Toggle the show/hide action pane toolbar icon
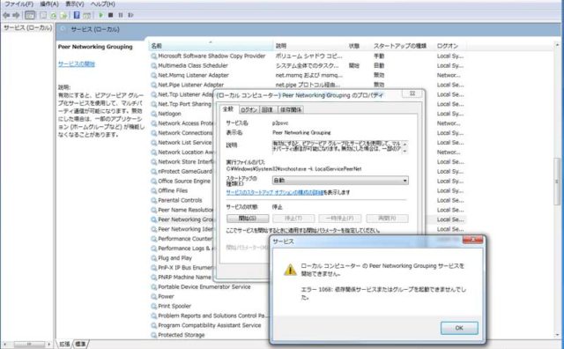This screenshot has height=349, width=564. pyautogui.click(x=86, y=15)
